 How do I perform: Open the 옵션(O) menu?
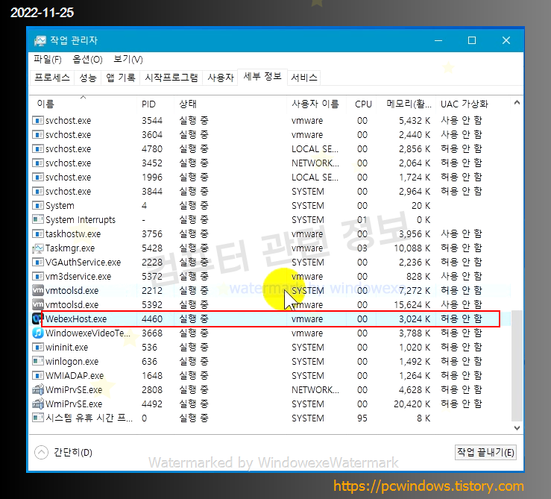pyautogui.click(x=87, y=60)
